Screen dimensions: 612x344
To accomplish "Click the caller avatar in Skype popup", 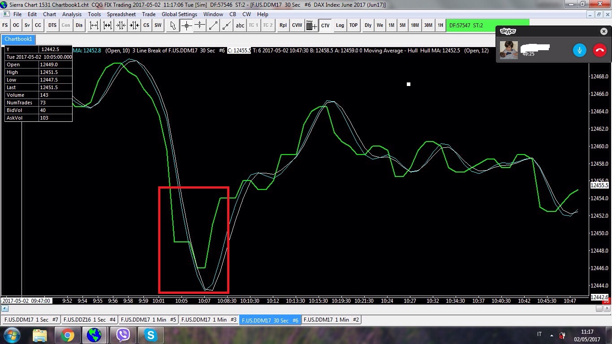I will [509, 50].
